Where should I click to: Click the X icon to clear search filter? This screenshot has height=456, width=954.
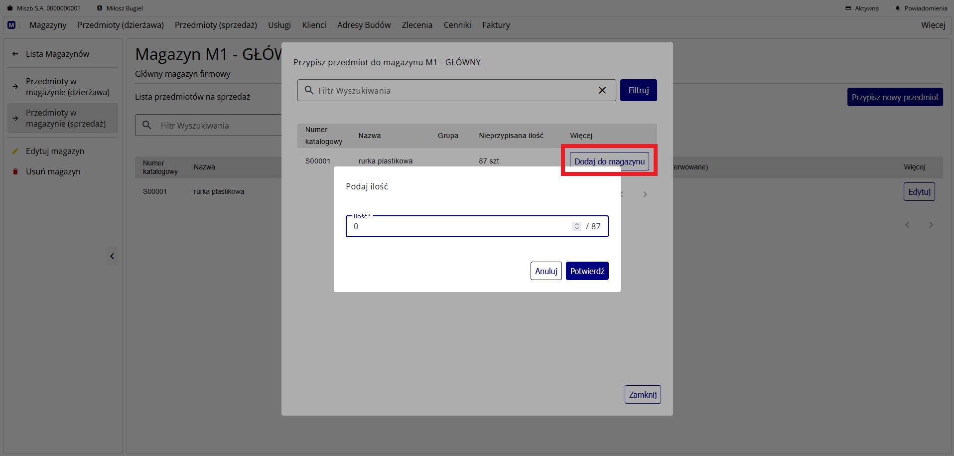point(602,90)
